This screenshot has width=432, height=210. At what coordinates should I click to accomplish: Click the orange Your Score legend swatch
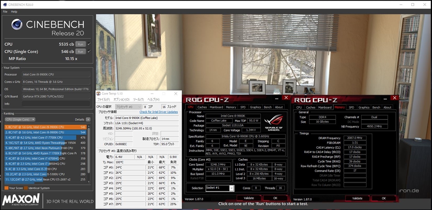[x=6, y=188]
